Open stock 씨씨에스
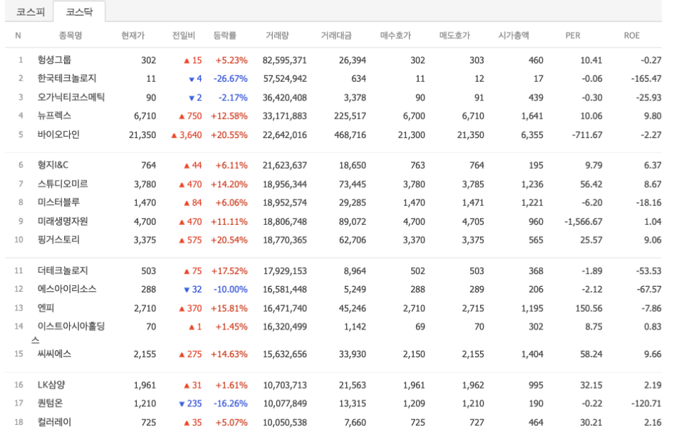The width and height of the screenshot is (688, 432). [54, 354]
